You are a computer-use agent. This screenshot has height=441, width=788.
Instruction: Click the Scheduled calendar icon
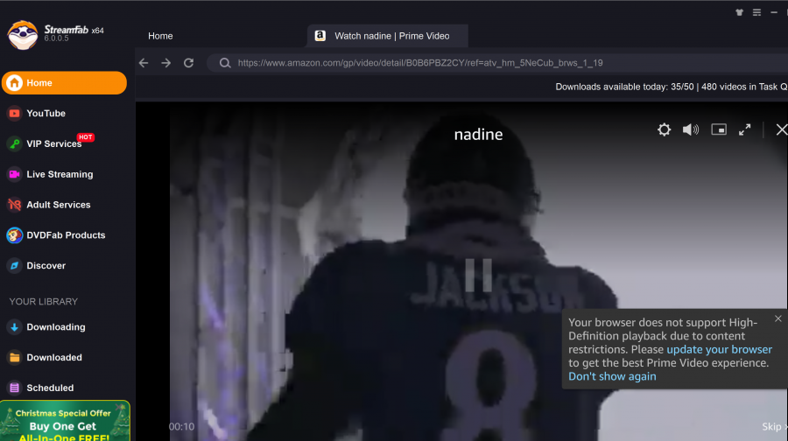[15, 388]
